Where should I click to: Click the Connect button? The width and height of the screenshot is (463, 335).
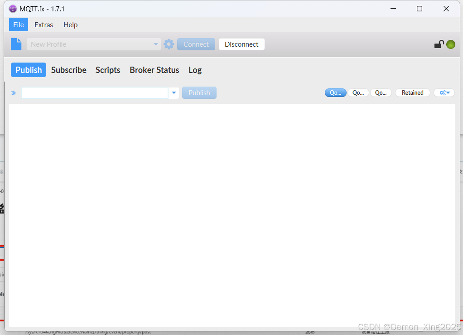pyautogui.click(x=196, y=44)
